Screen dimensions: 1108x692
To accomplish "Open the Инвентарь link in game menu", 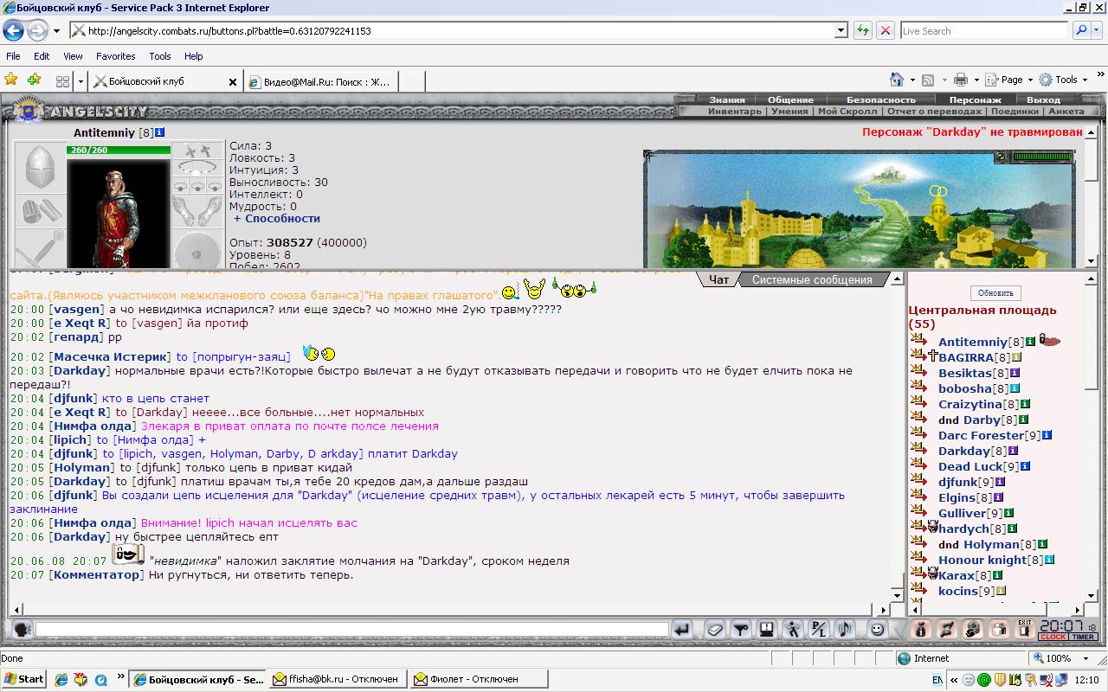I will [735, 111].
